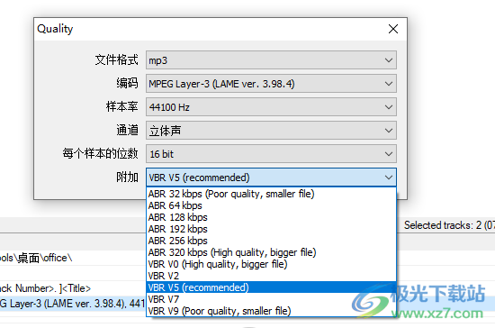The height and width of the screenshot is (328, 495).
Task: Select ABR 256 kbps option
Action: point(271,241)
